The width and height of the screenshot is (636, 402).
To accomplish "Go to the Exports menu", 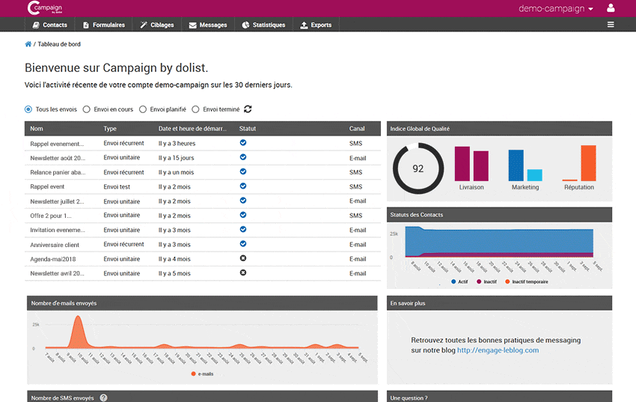I will point(316,25).
